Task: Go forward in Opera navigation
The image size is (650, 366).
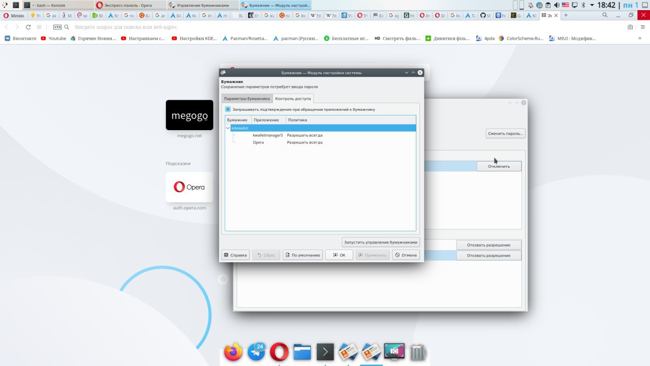Action: coord(17,27)
